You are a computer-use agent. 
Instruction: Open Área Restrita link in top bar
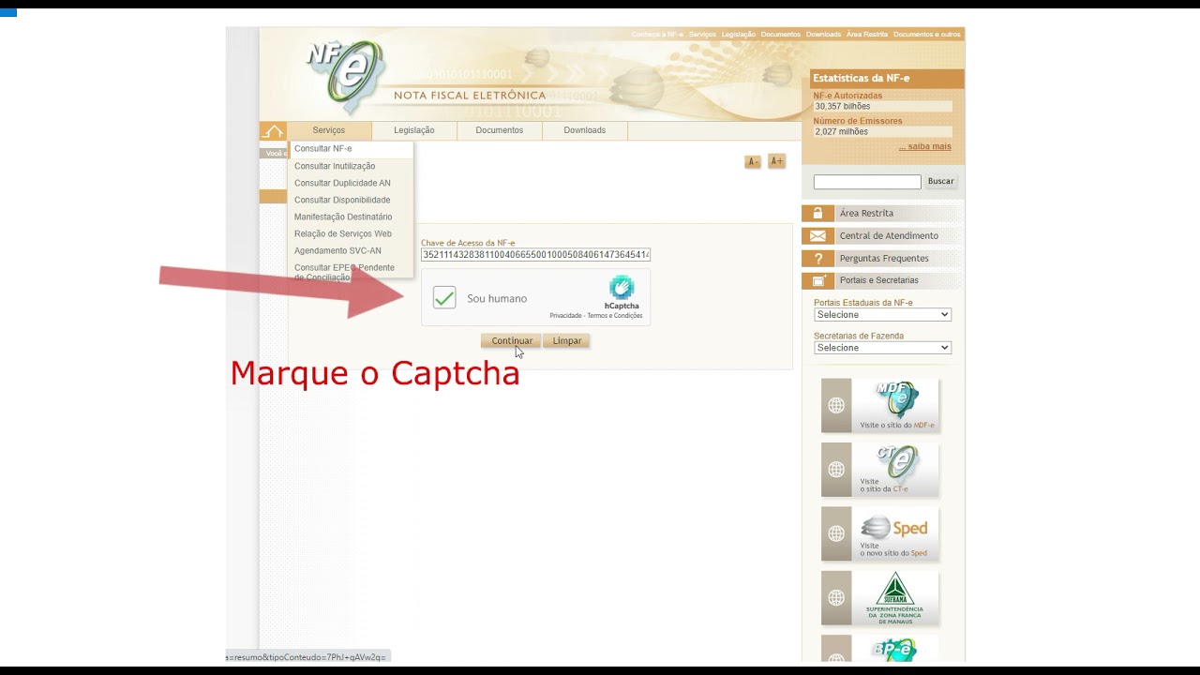point(867,35)
